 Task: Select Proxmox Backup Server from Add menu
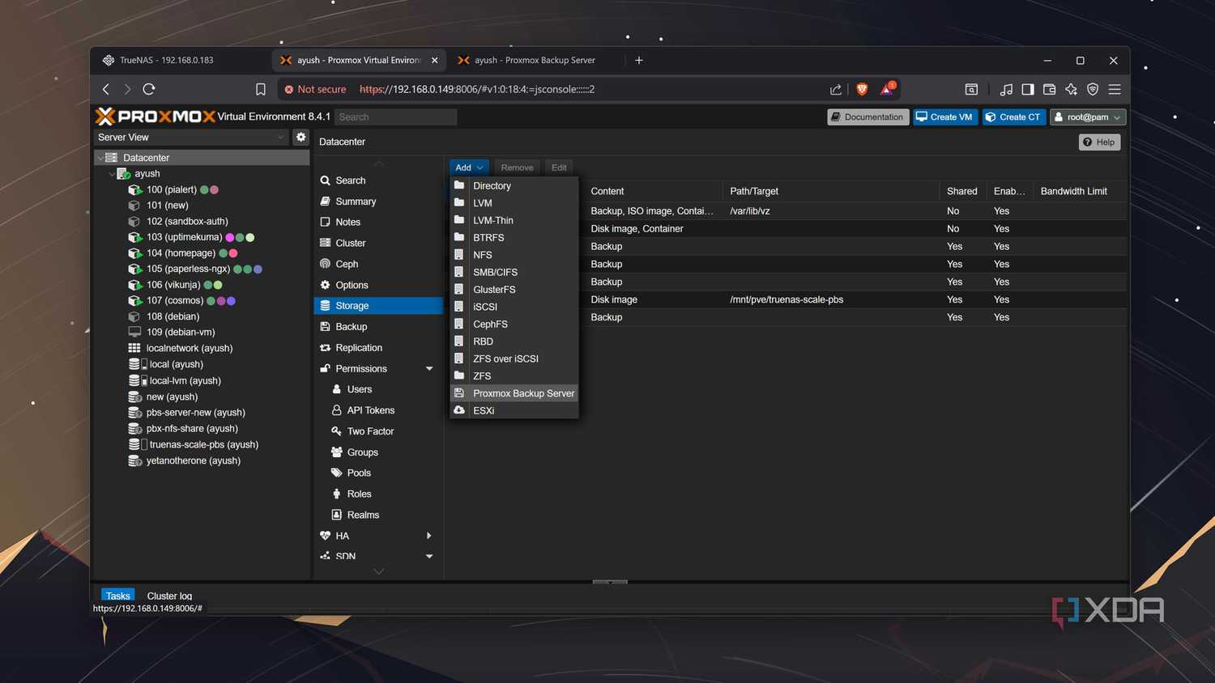(514, 393)
